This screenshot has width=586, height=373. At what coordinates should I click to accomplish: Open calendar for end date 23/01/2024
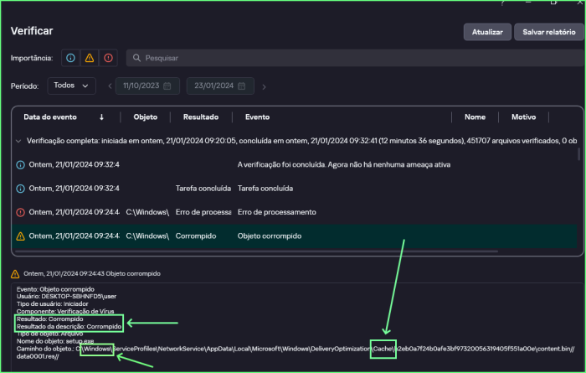(x=239, y=86)
